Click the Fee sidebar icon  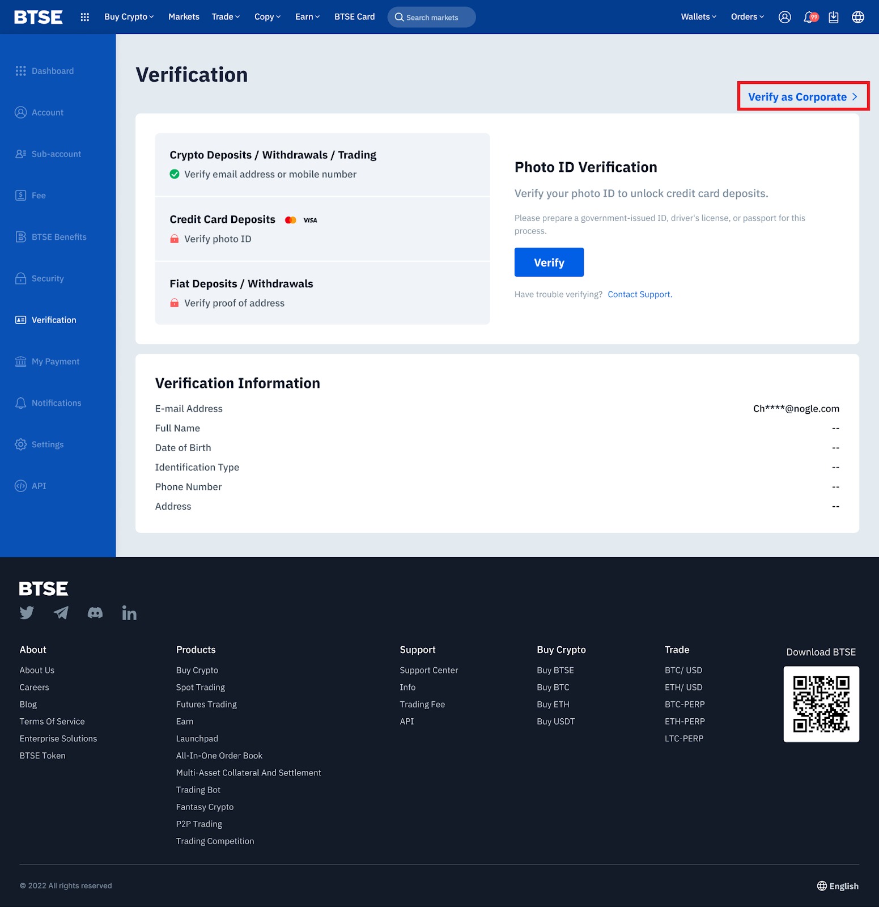(x=21, y=195)
